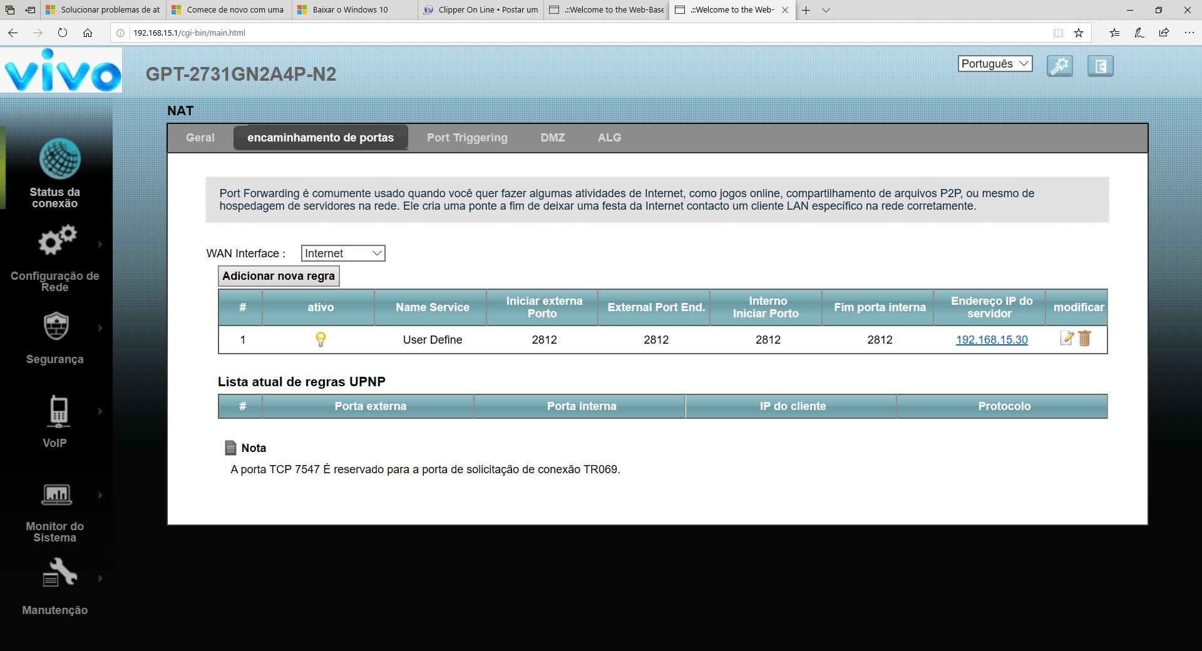1202x651 pixels.
Task: Expand Segurança submenu arrow
Action: coord(100,328)
